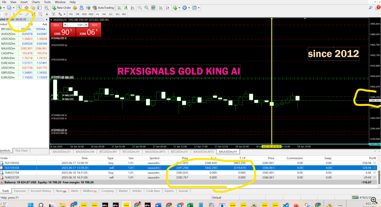Toggle the Market Watch panel icon
381x207 pixels.
pyautogui.click(x=20, y=8)
